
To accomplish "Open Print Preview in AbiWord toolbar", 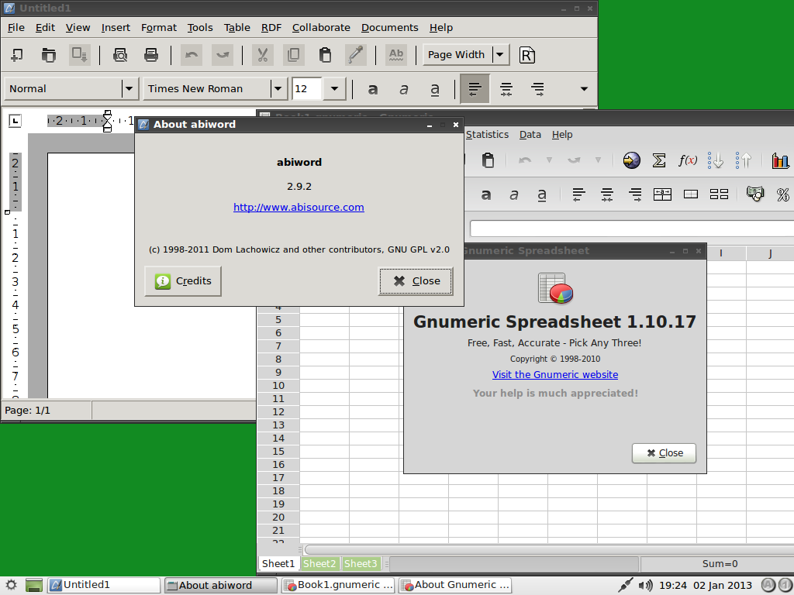I will point(120,55).
